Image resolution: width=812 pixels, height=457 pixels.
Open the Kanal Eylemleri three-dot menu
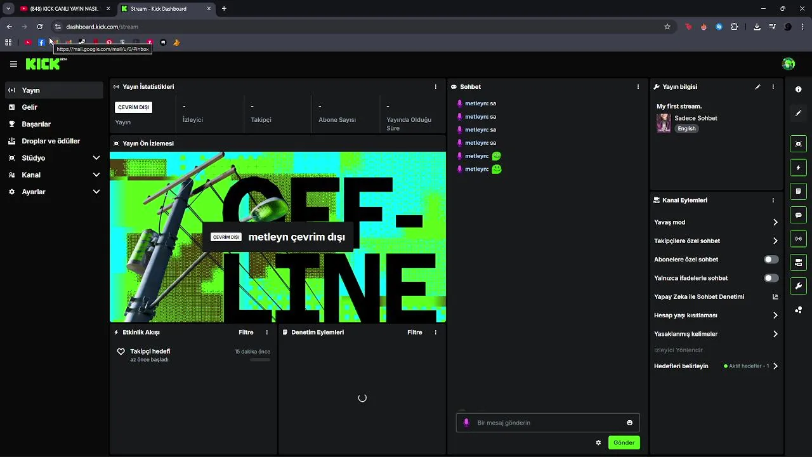pos(773,201)
